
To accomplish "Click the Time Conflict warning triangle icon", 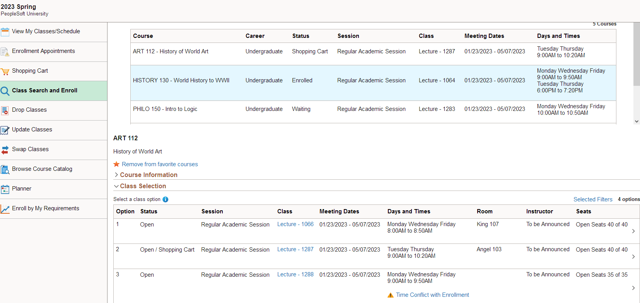I will [x=391, y=295].
